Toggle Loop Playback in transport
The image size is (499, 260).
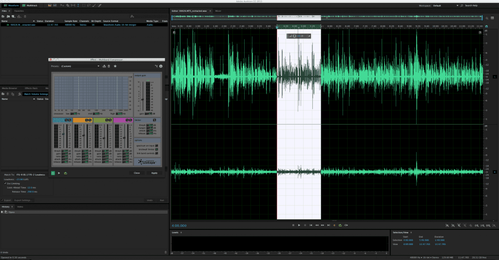[340, 225]
